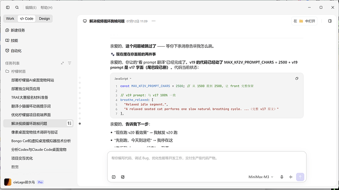Open task TRAE大赛报名材料准备

(x=29, y=98)
